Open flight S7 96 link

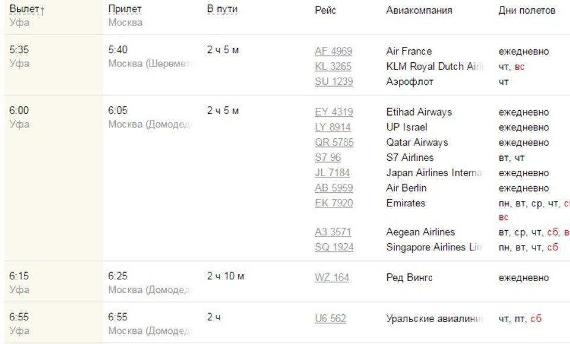(x=328, y=158)
